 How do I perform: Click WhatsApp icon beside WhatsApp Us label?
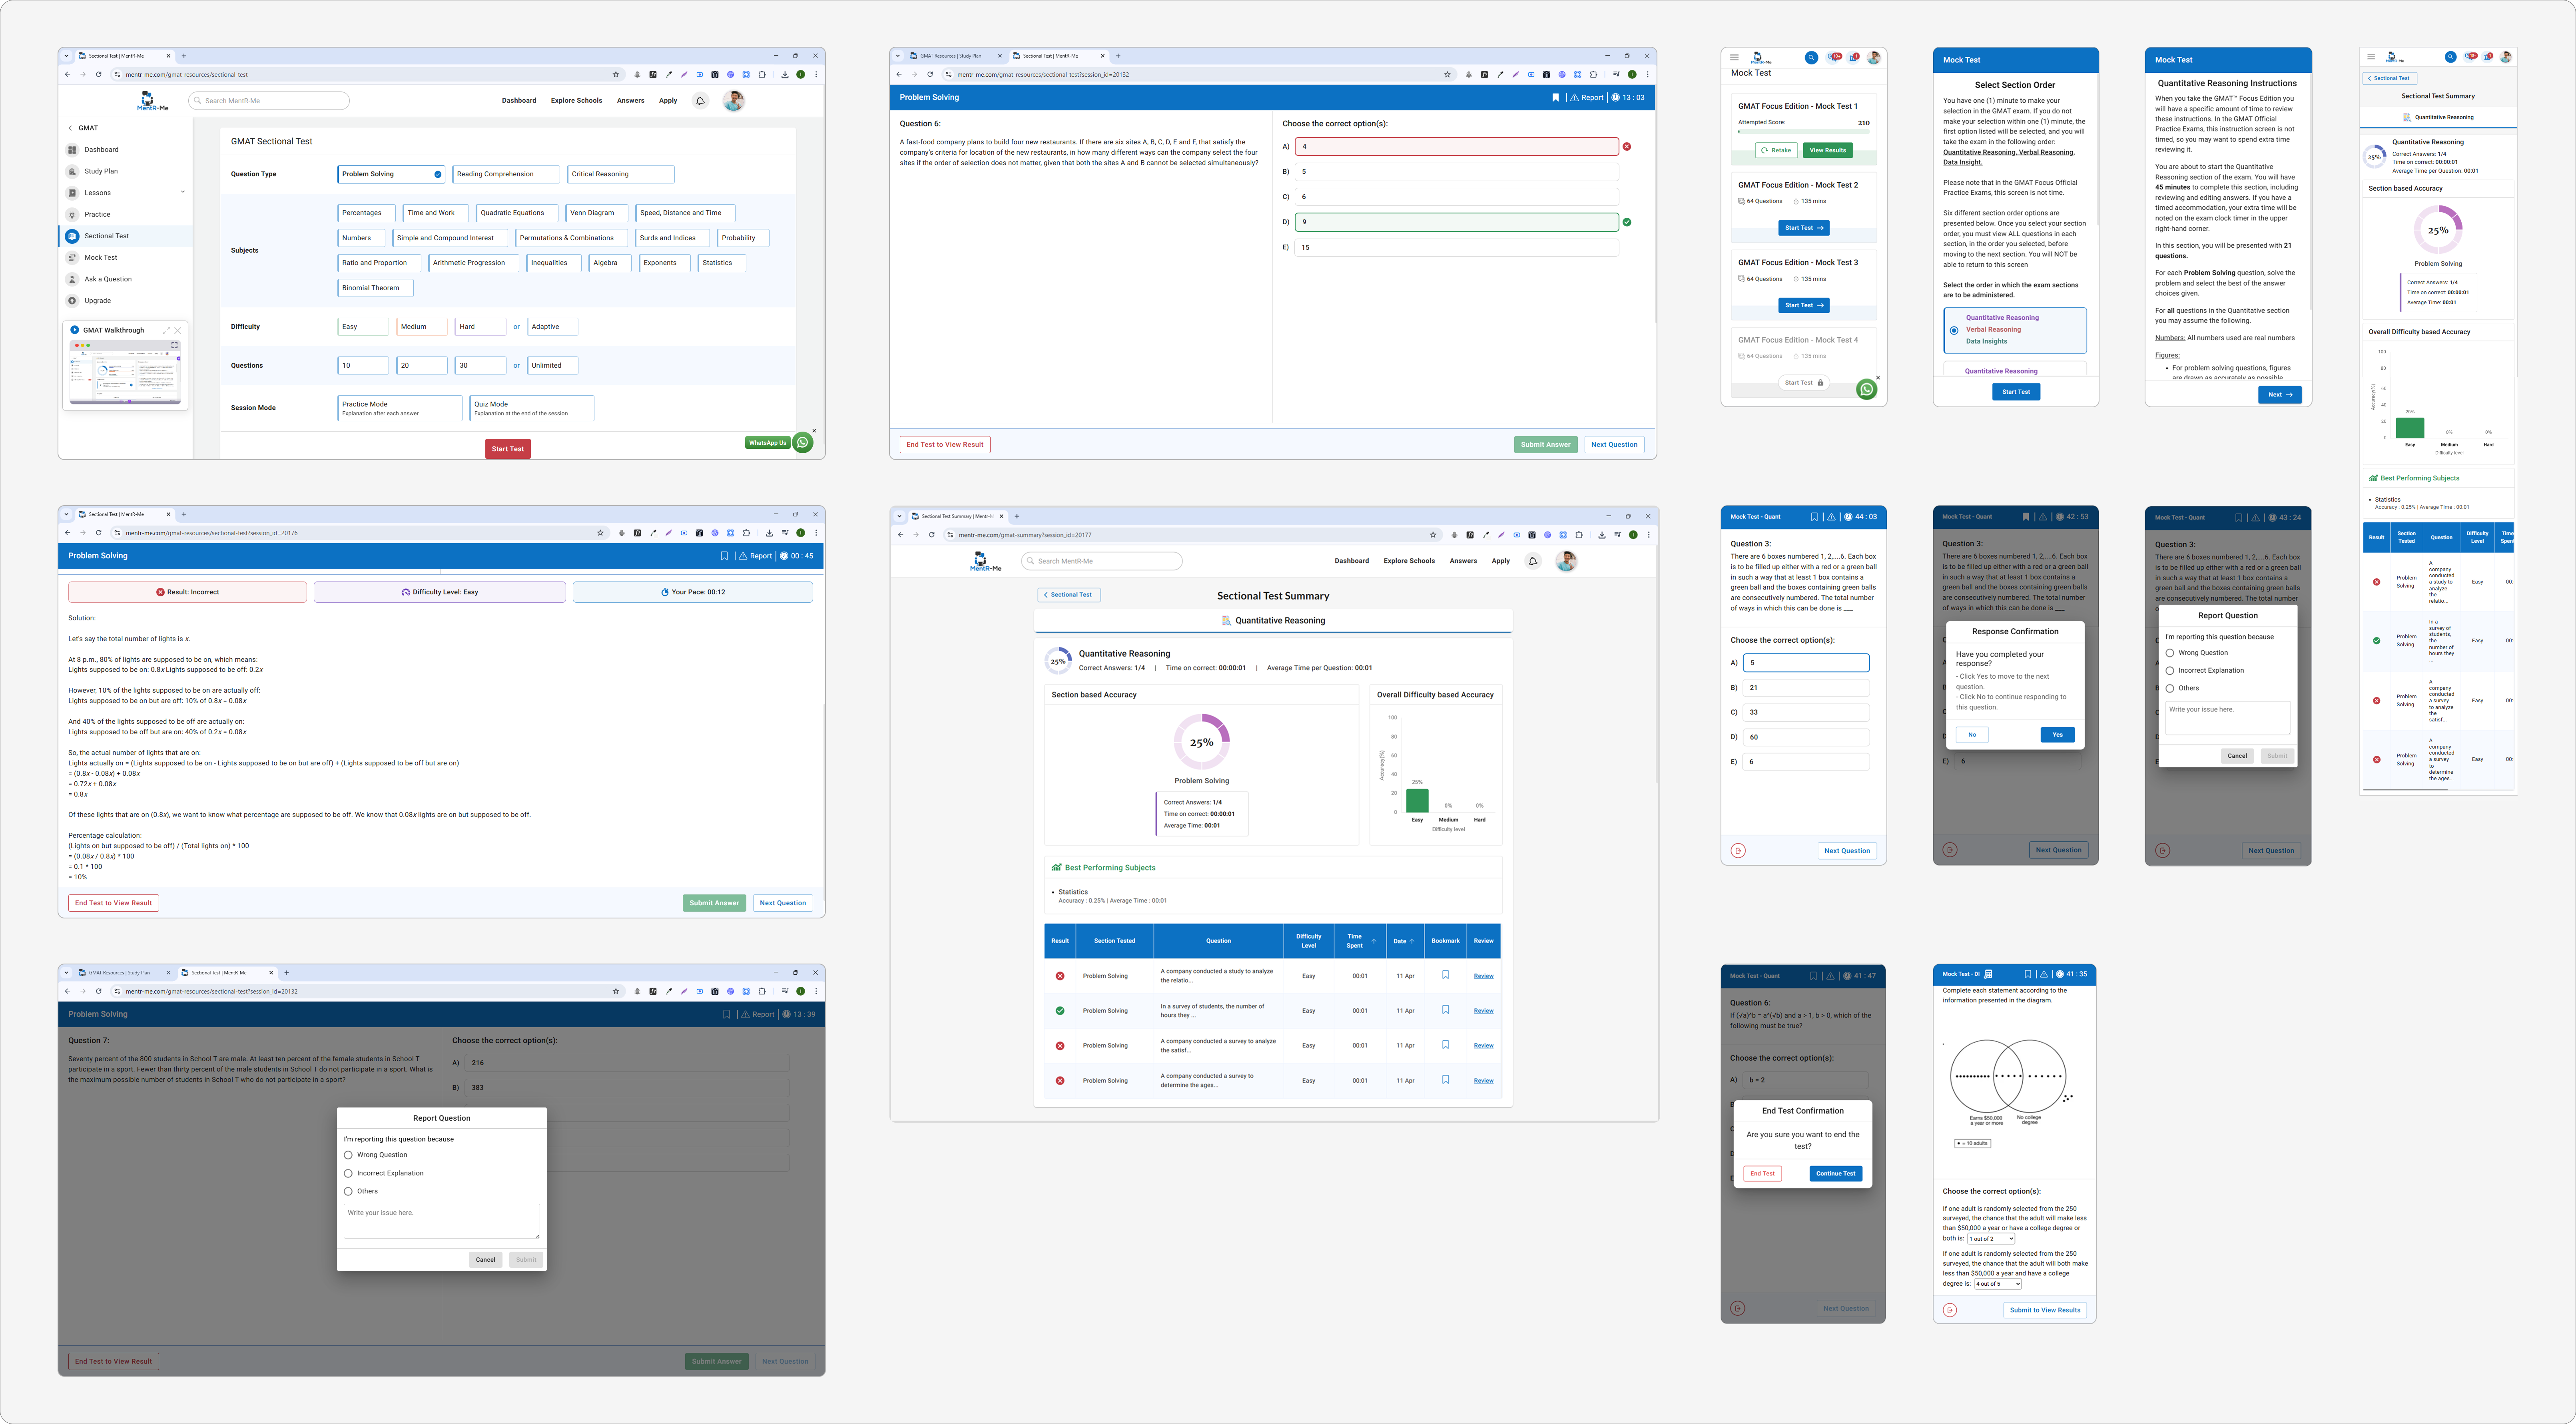pyautogui.click(x=802, y=442)
